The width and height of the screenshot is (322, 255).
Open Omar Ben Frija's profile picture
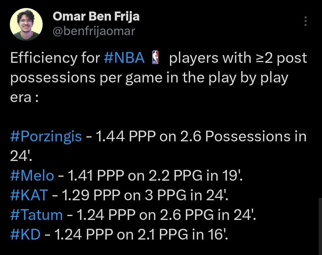[x=26, y=24]
